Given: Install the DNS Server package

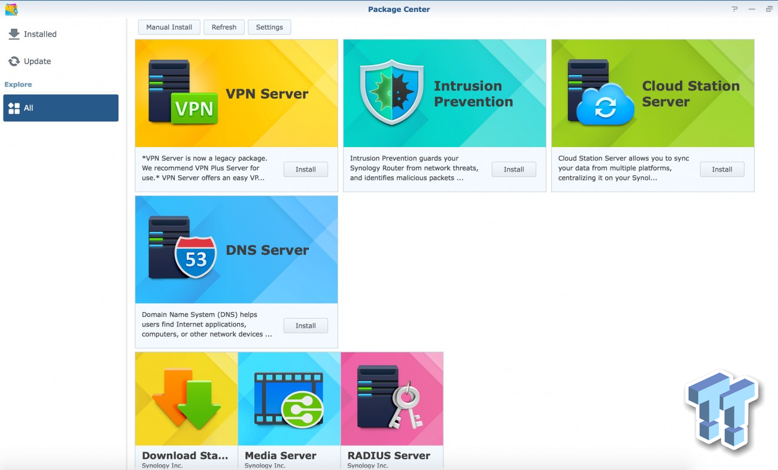Looking at the screenshot, I should [305, 325].
